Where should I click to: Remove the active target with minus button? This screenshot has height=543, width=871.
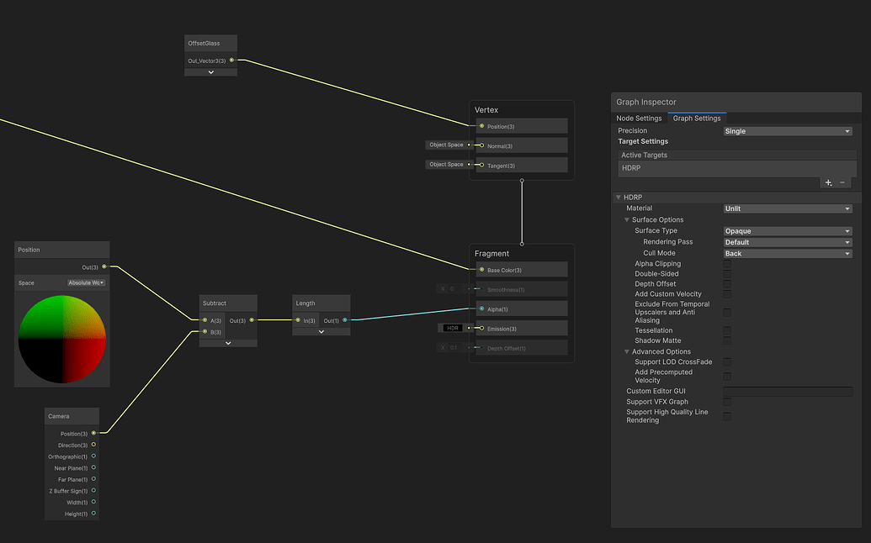pos(842,182)
